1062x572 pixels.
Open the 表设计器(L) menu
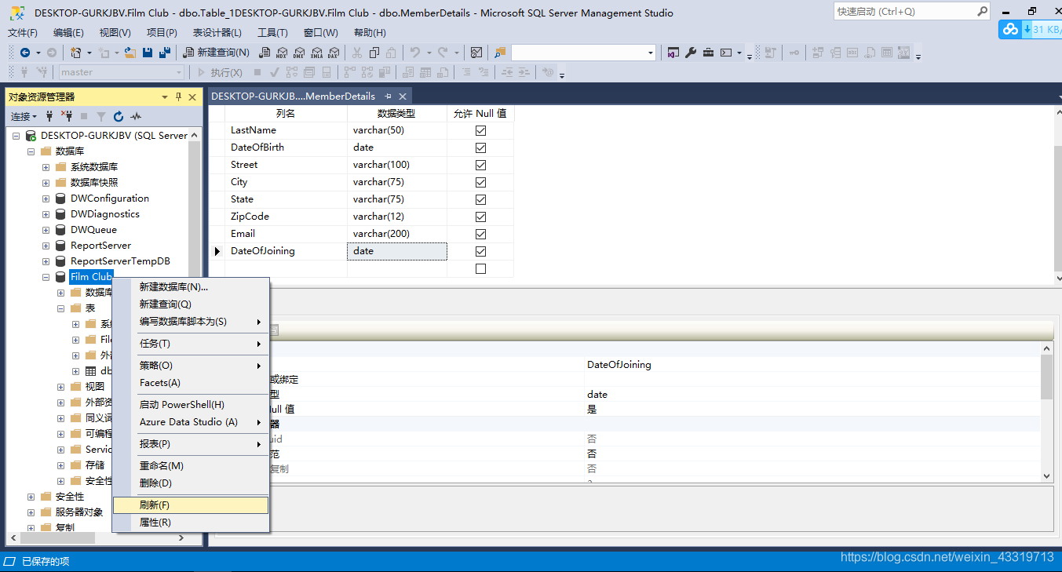click(217, 32)
